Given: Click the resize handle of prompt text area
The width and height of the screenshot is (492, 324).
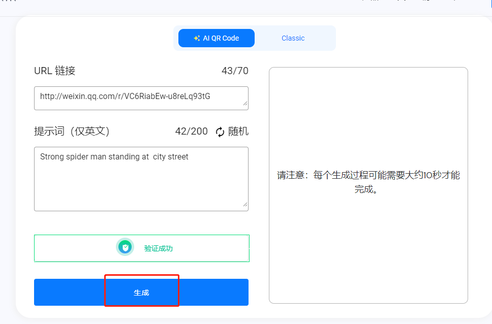Looking at the screenshot, I should coord(245,204).
